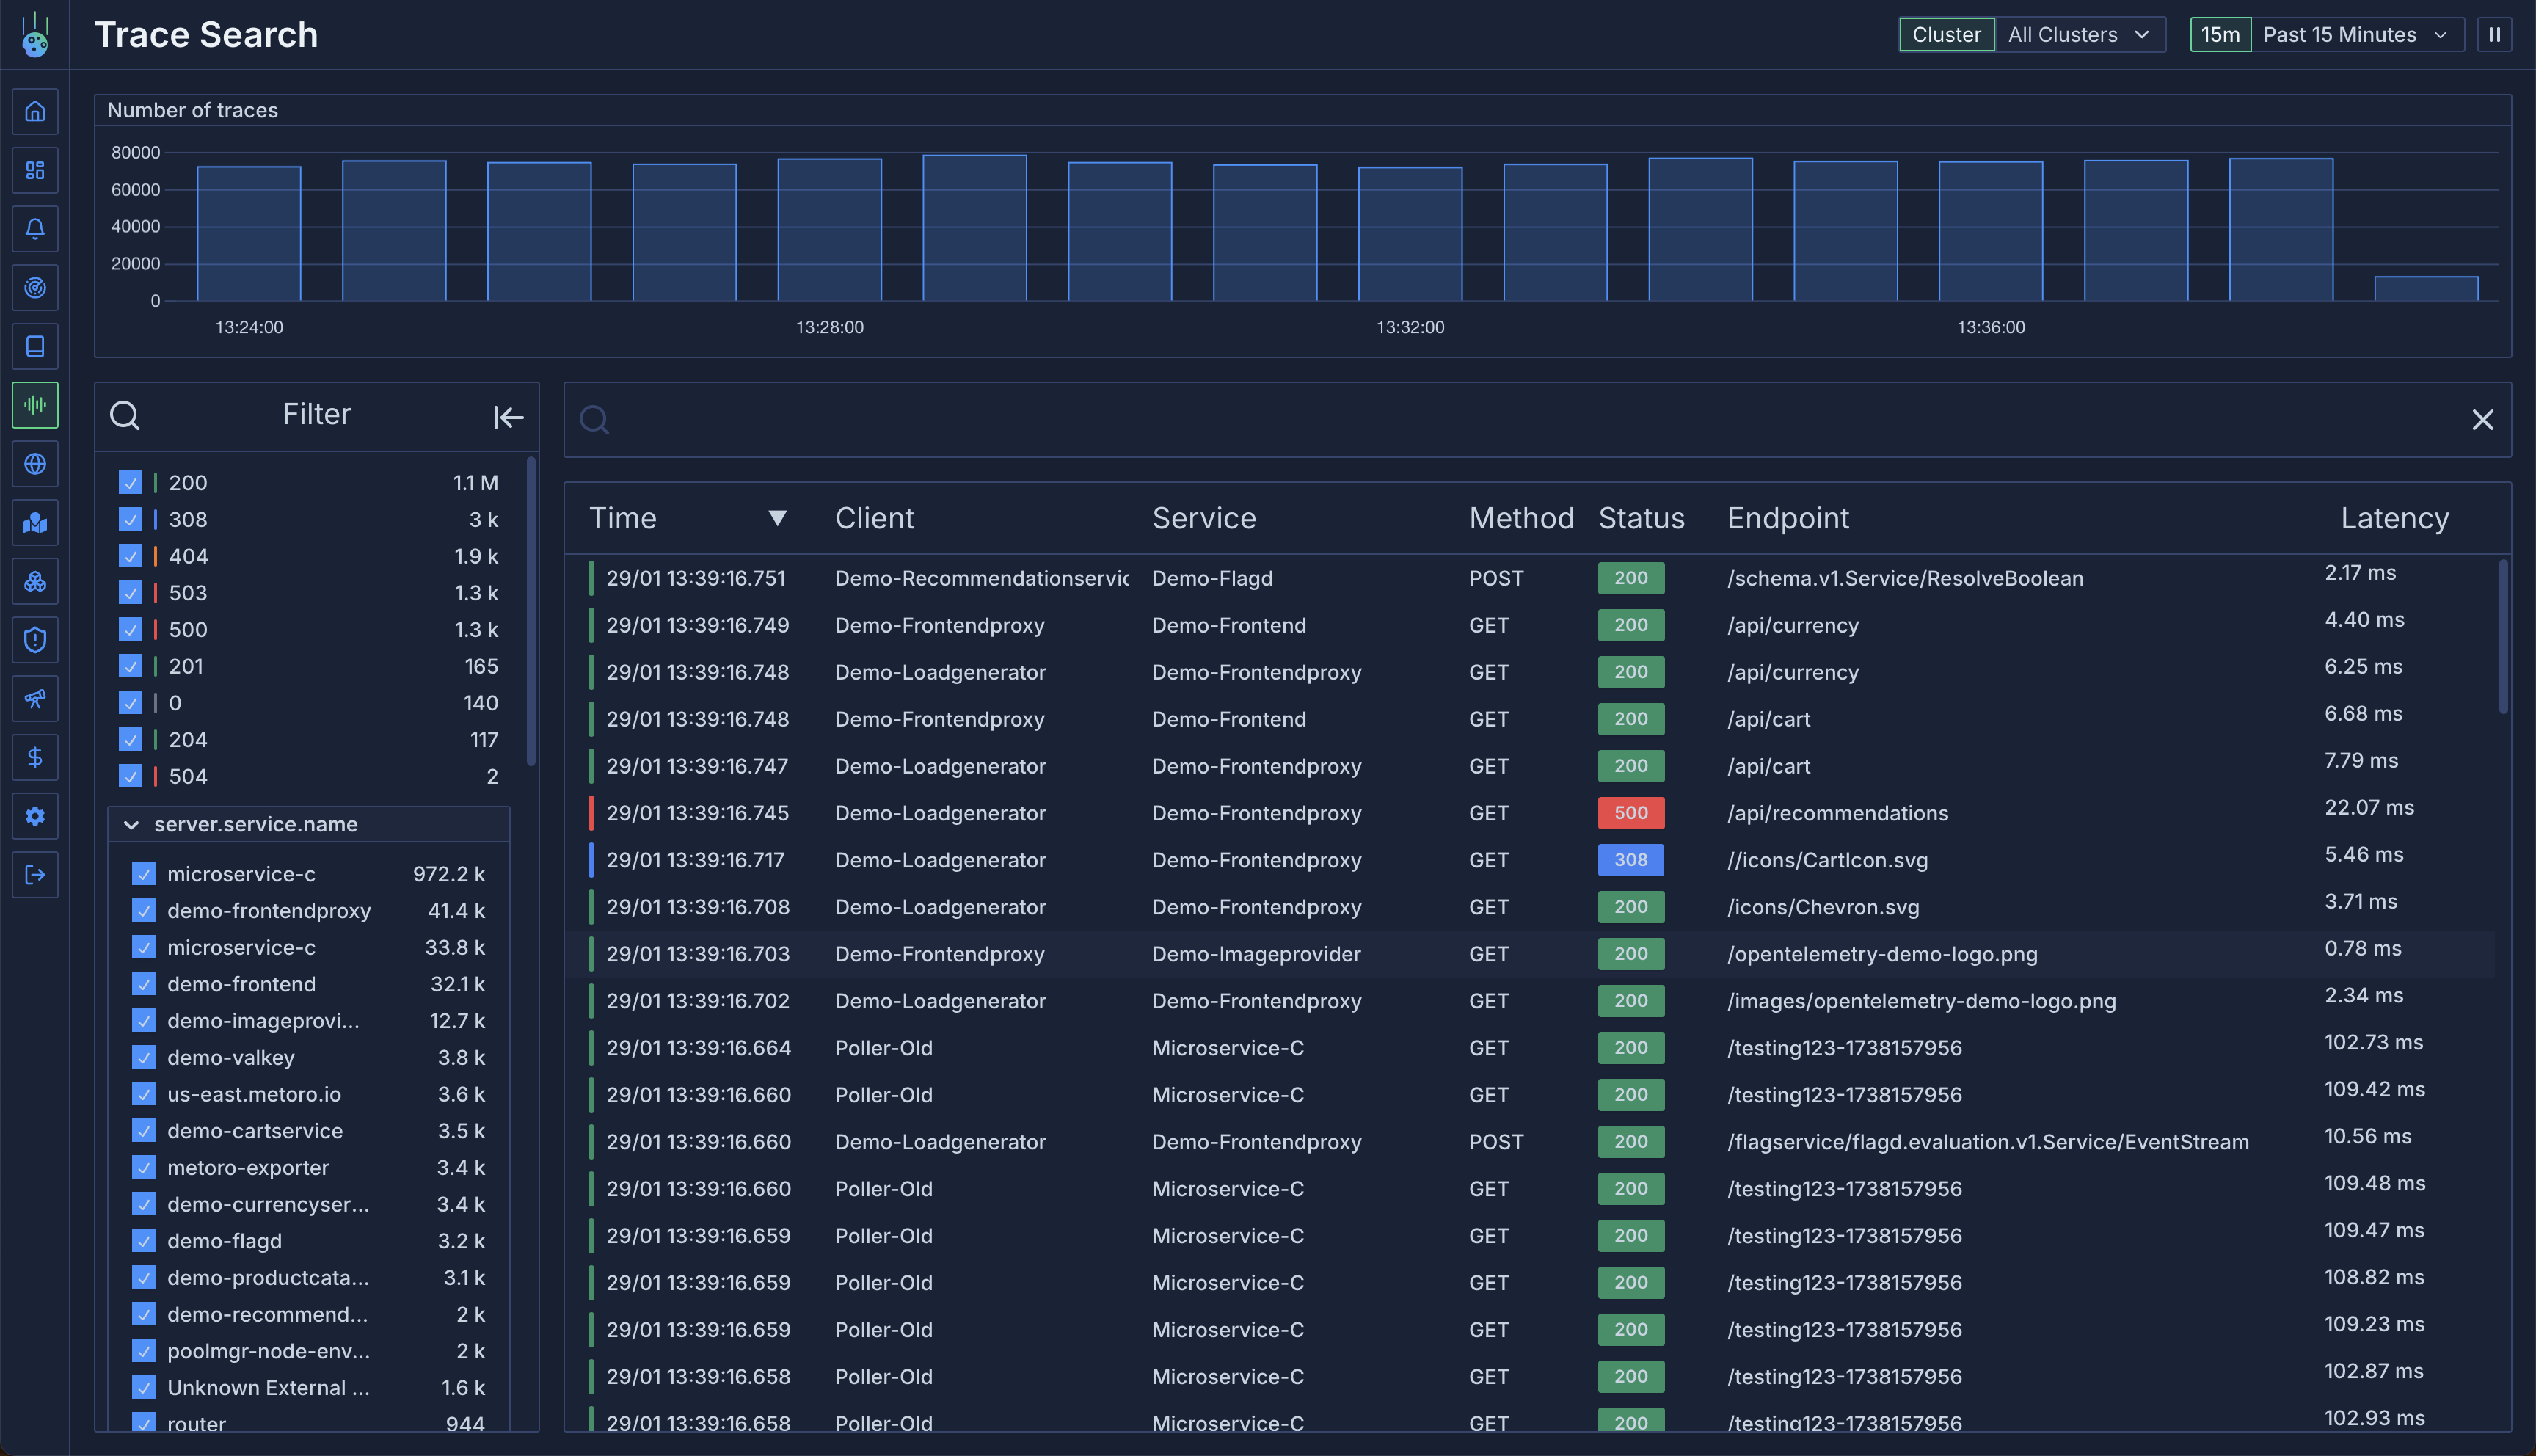The width and height of the screenshot is (2536, 1456).
Task: Click the telescope icon in sidebar
Action: tap(35, 699)
